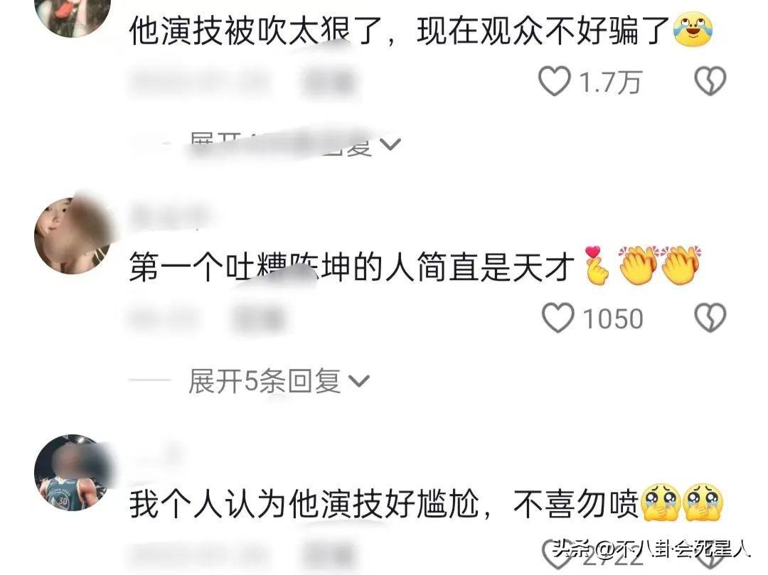This screenshot has height=575, width=768.
Task: Open comment text 我个人认为他演技好尴尬
Action: pyautogui.click(x=304, y=504)
